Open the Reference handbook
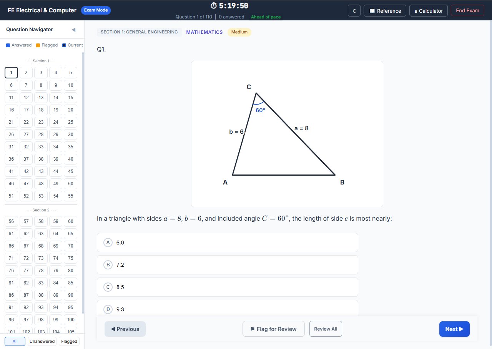The image size is (492, 349). (x=385, y=11)
